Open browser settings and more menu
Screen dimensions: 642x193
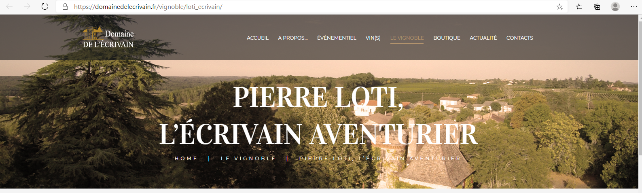tap(634, 6)
